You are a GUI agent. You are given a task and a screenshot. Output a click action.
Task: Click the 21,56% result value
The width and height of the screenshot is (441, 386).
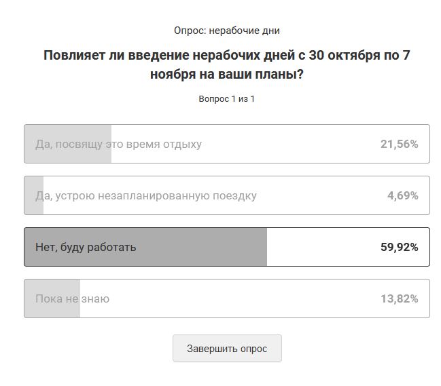click(399, 144)
